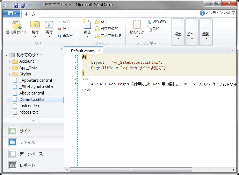Select the Default.cshtml editor tab

tap(83, 51)
